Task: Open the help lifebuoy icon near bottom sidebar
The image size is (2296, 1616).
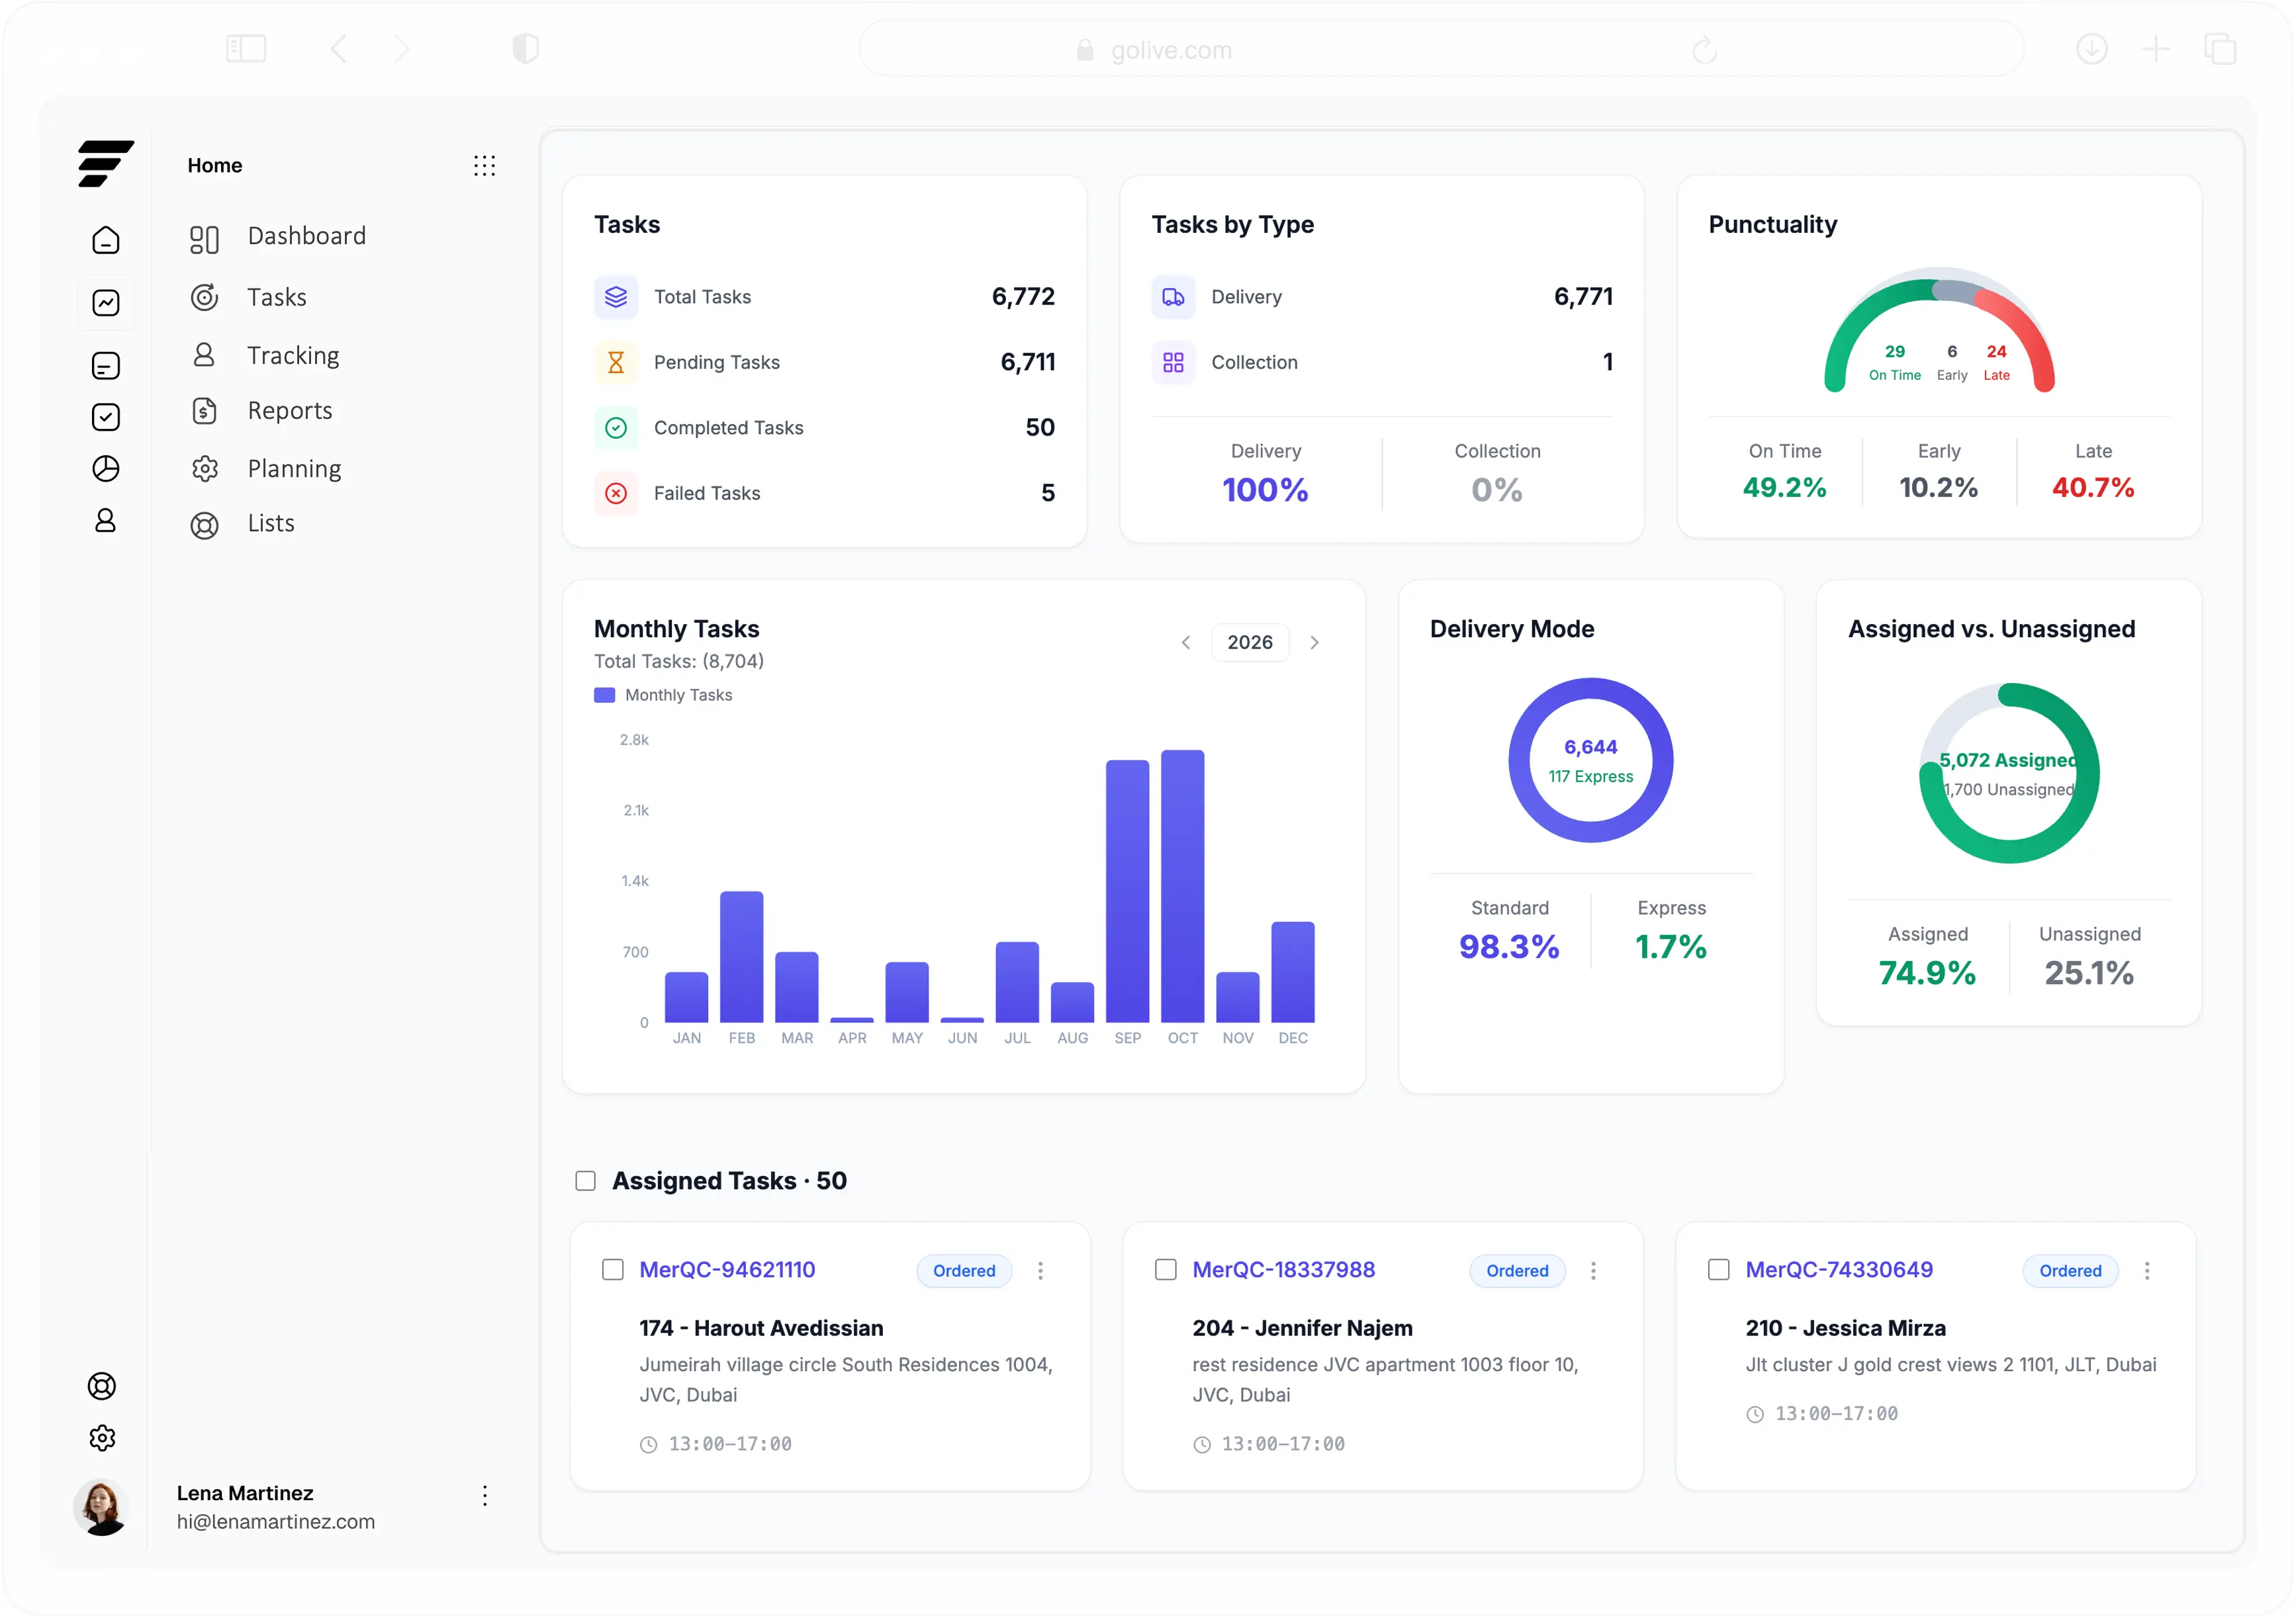Action: click(102, 1386)
